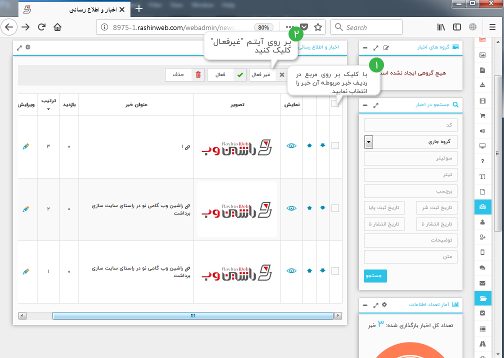Toggle eye visibility for news with order ۲
Viewport: 504px width, 358px height.
pos(291,208)
